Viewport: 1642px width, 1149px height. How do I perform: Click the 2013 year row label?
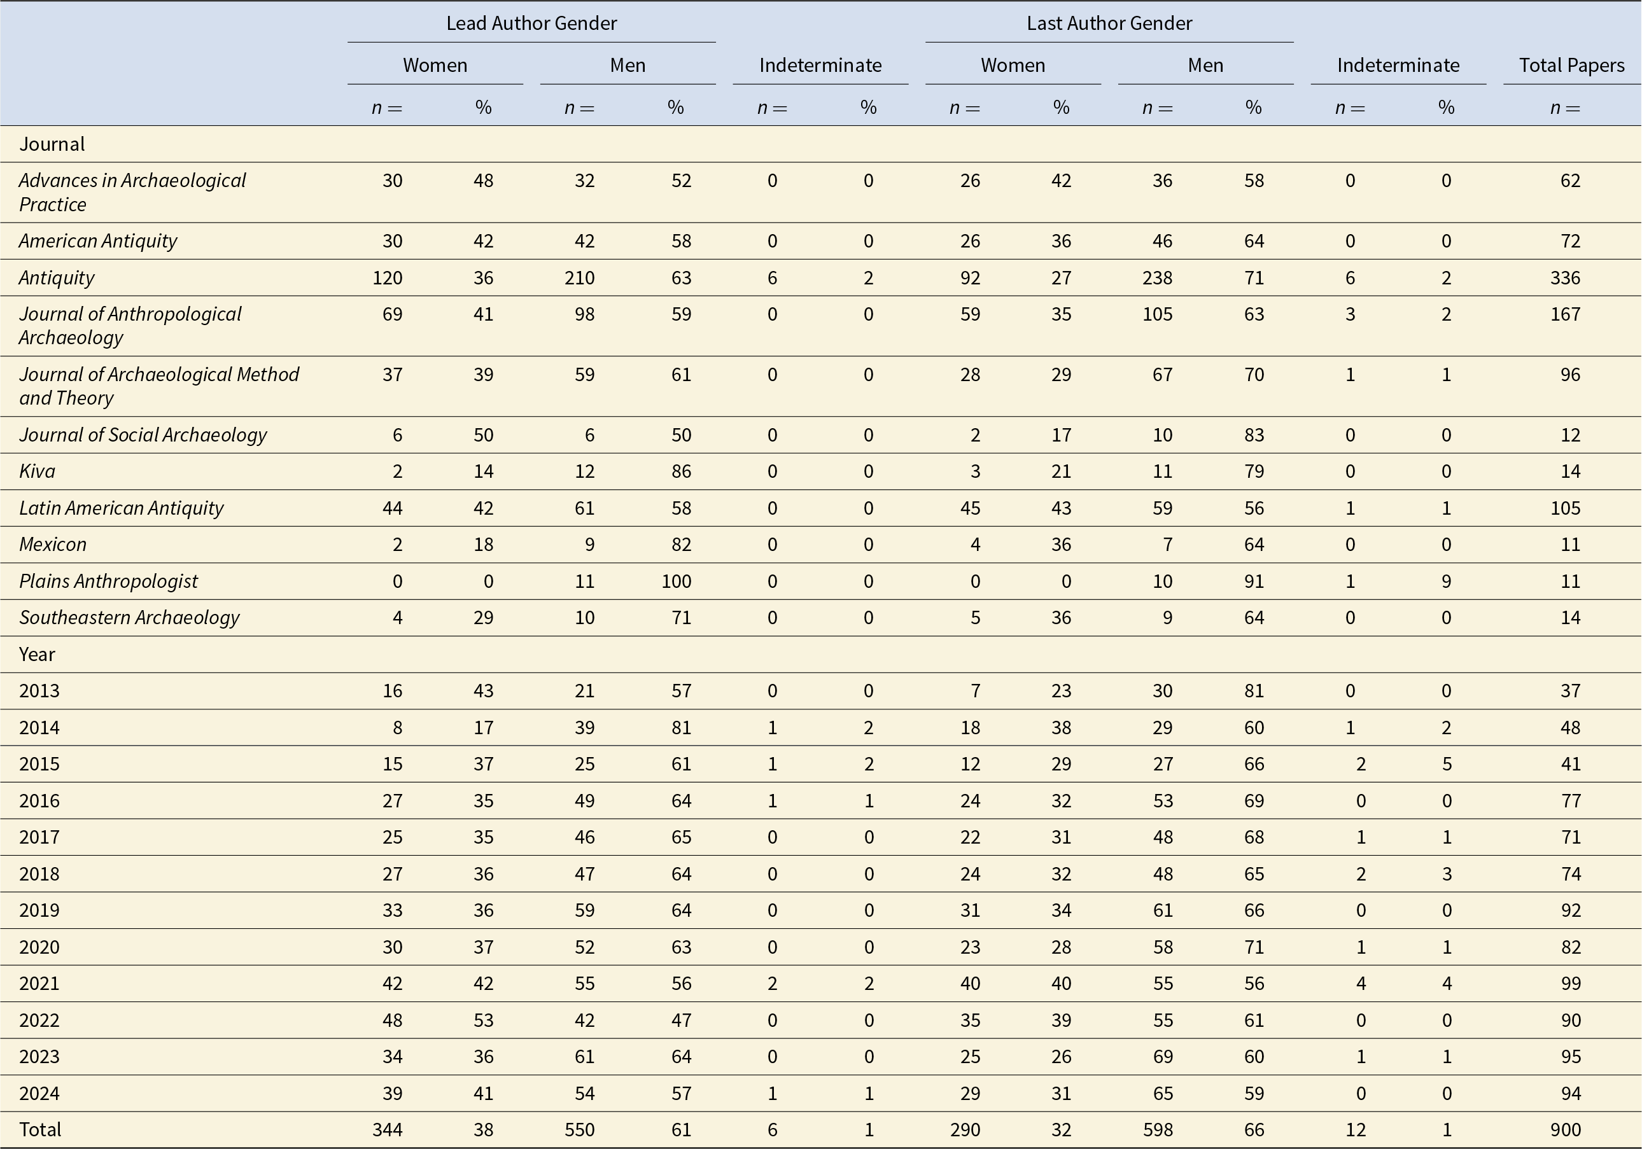(x=39, y=691)
